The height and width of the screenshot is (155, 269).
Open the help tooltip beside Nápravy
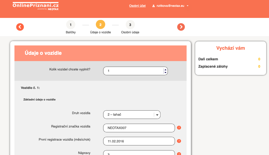[x=179, y=154]
